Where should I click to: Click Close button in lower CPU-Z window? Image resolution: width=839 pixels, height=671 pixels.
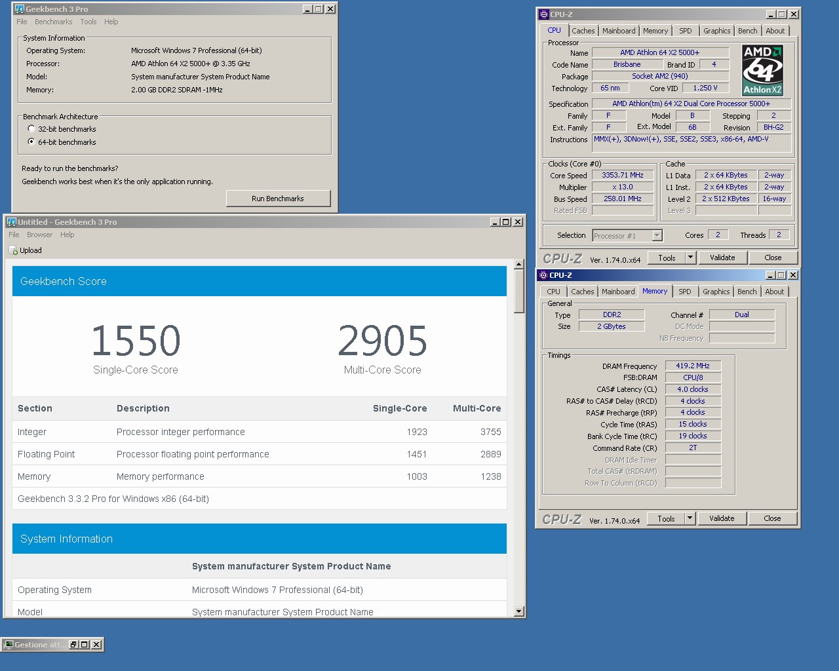click(x=772, y=519)
